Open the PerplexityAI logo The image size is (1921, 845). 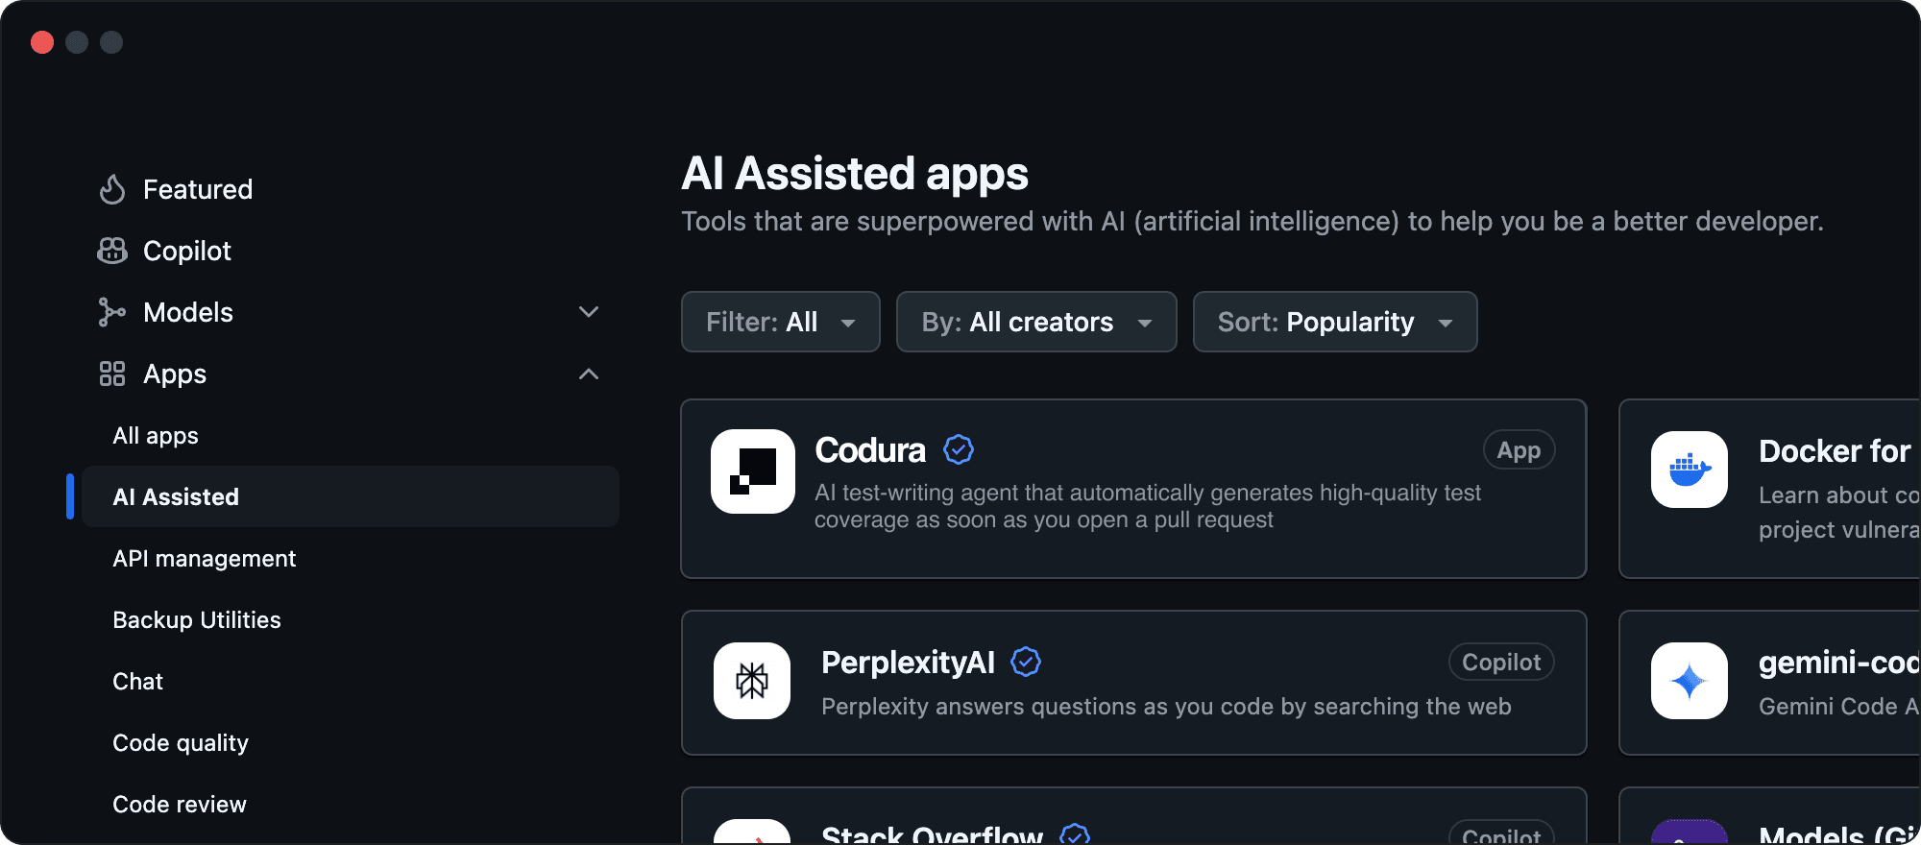[752, 681]
